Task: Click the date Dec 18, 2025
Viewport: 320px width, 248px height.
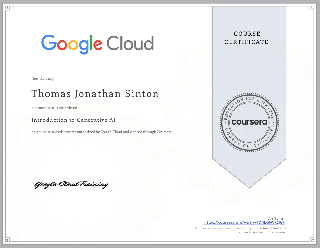Action: coord(42,78)
